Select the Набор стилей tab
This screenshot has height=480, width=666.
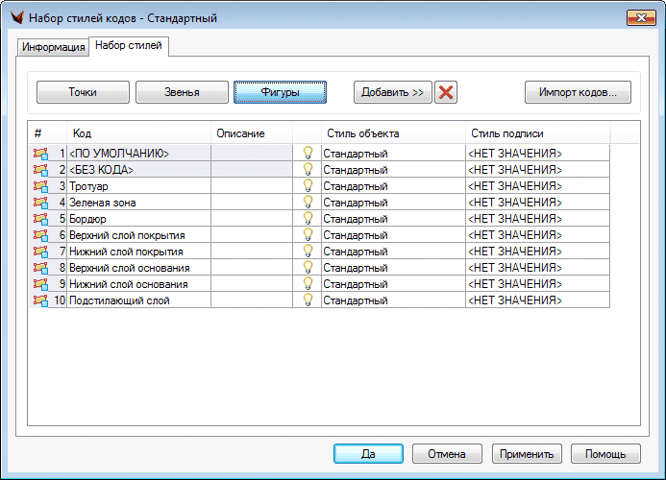129,46
